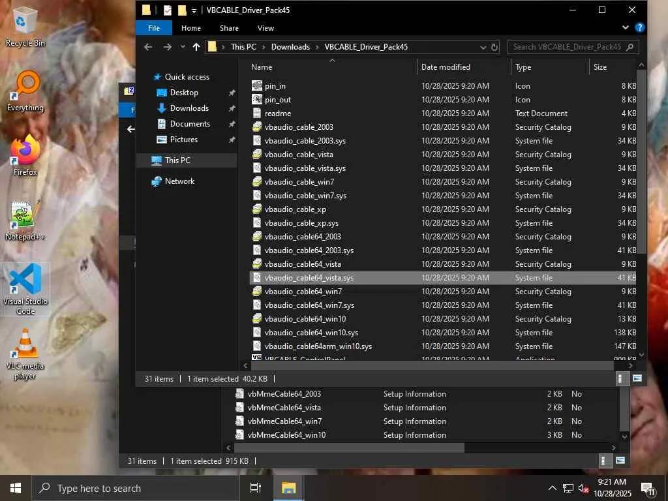The width and height of the screenshot is (668, 501).
Task: Click the muted speaker icon in system tray
Action: click(584, 488)
